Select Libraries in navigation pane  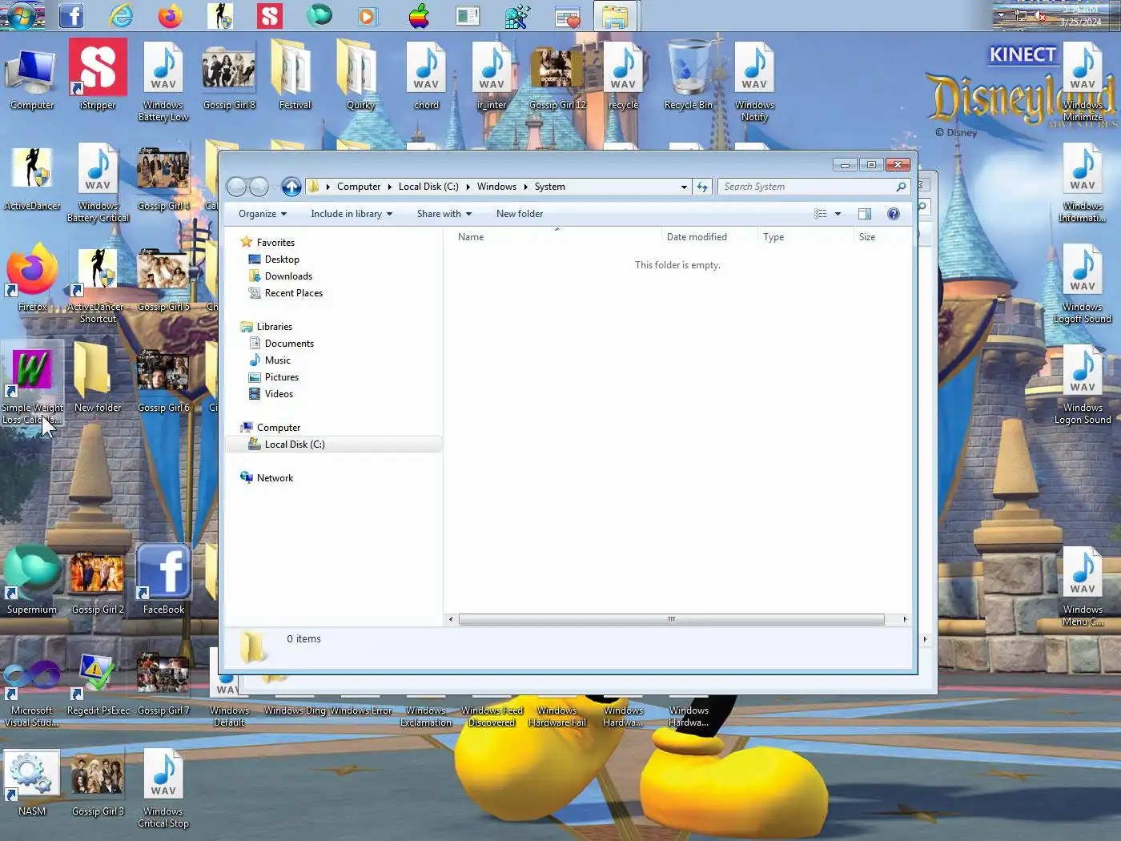coord(274,327)
